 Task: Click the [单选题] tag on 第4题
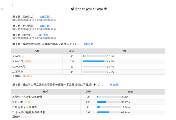click(x=89, y=44)
